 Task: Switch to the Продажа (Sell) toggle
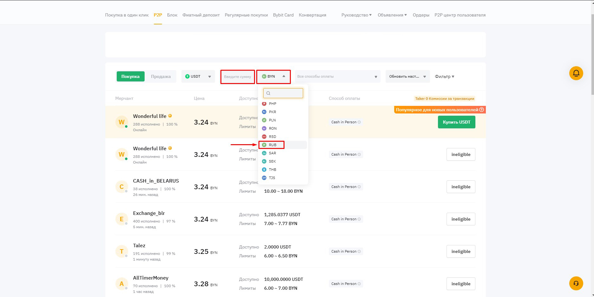point(161,76)
